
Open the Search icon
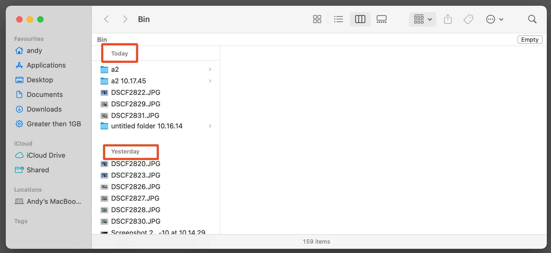pyautogui.click(x=532, y=19)
